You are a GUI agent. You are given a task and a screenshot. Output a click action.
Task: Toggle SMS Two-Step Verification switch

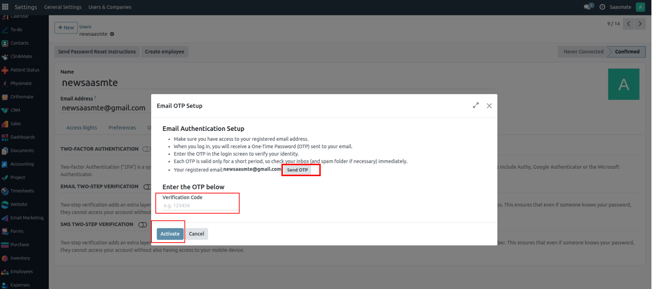pyautogui.click(x=142, y=225)
